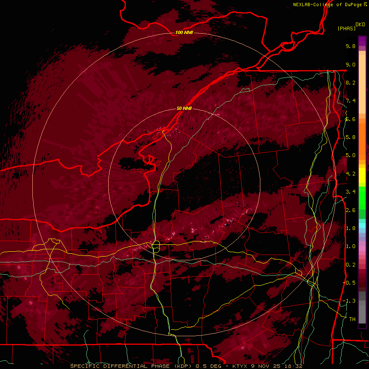
Task: Click the 4.2 legend value
Action: tap(351, 174)
